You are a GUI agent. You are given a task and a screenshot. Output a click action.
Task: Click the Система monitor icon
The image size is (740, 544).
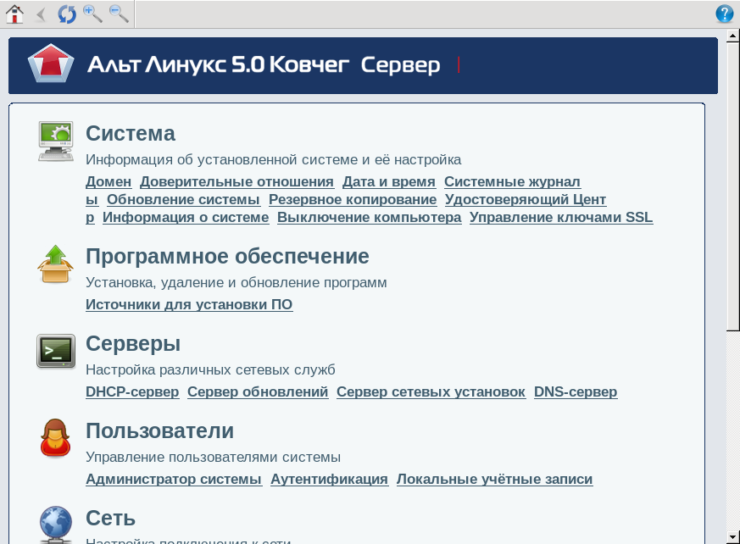click(x=56, y=141)
